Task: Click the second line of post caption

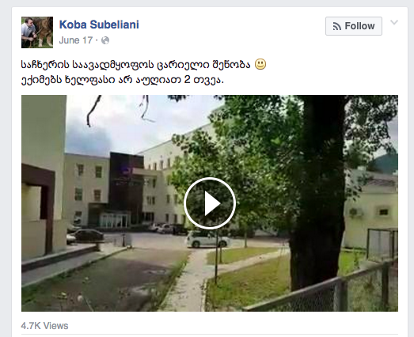Action: point(122,79)
